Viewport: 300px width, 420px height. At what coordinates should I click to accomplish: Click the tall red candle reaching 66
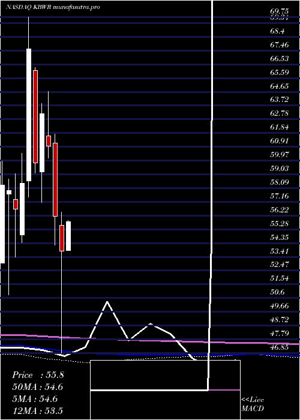pos(35,116)
